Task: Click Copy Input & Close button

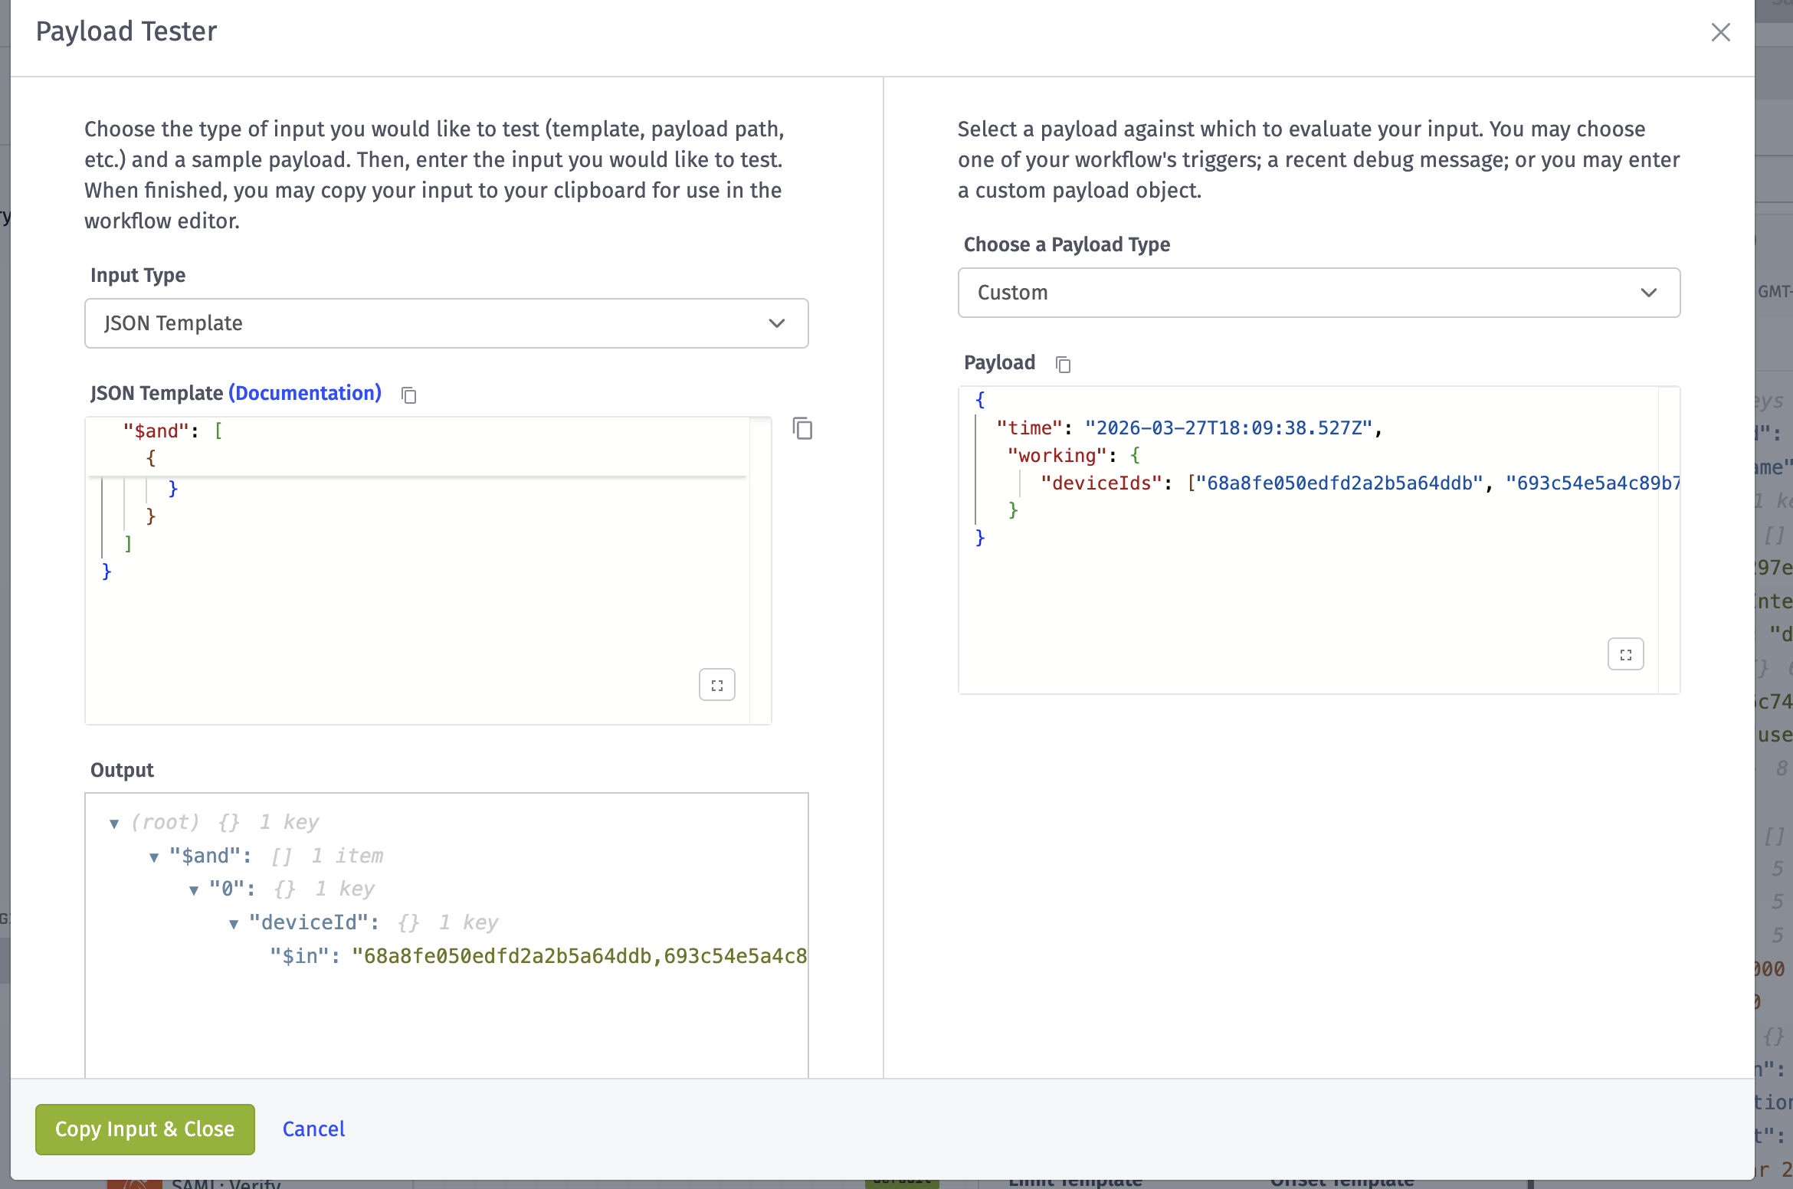Action: [x=145, y=1129]
